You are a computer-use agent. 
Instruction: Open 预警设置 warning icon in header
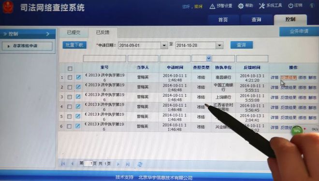pyautogui.click(x=212, y=6)
